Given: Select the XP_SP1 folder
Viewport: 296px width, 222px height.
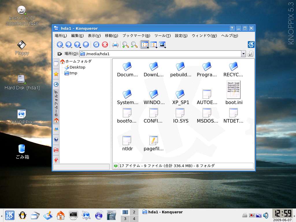Looking at the screenshot, I should coord(180,97).
